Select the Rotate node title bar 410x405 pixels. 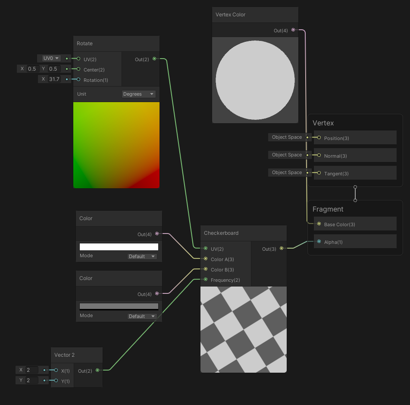point(116,44)
